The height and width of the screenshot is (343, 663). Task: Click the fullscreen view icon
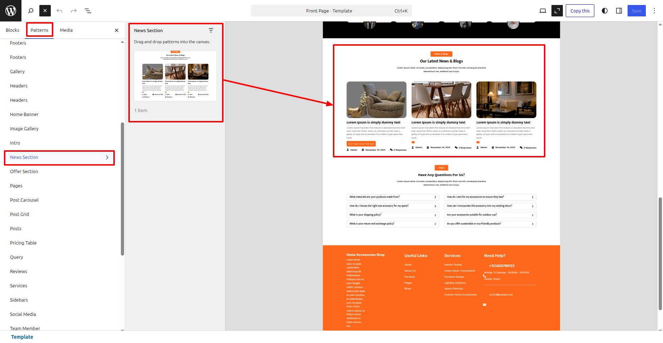(x=557, y=11)
